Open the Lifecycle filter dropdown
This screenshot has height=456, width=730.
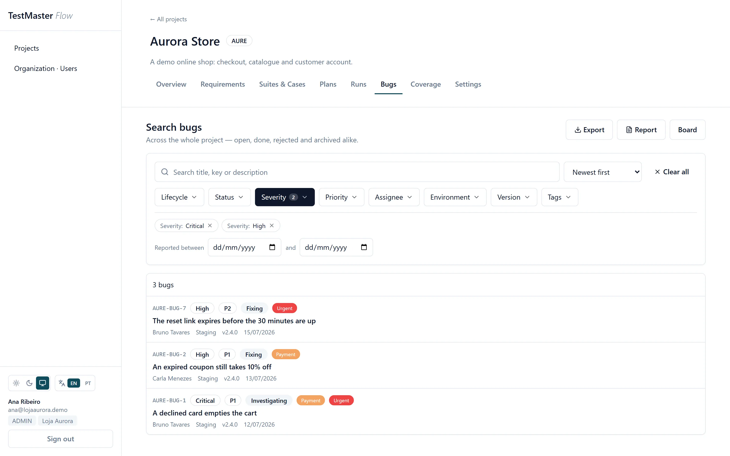click(x=179, y=197)
